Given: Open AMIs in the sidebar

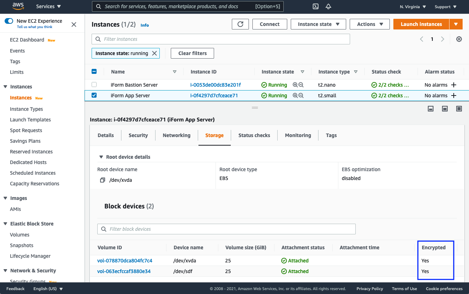Looking at the screenshot, I should [15, 209].
